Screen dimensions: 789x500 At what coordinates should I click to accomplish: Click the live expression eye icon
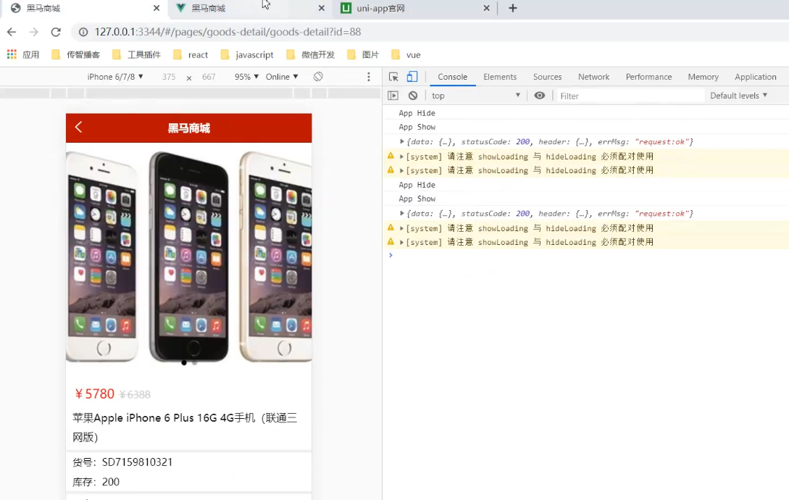[x=540, y=95]
